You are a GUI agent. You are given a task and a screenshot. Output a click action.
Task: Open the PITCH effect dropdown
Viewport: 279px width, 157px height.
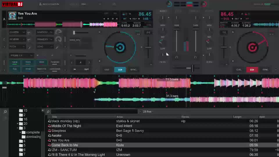tap(17, 47)
